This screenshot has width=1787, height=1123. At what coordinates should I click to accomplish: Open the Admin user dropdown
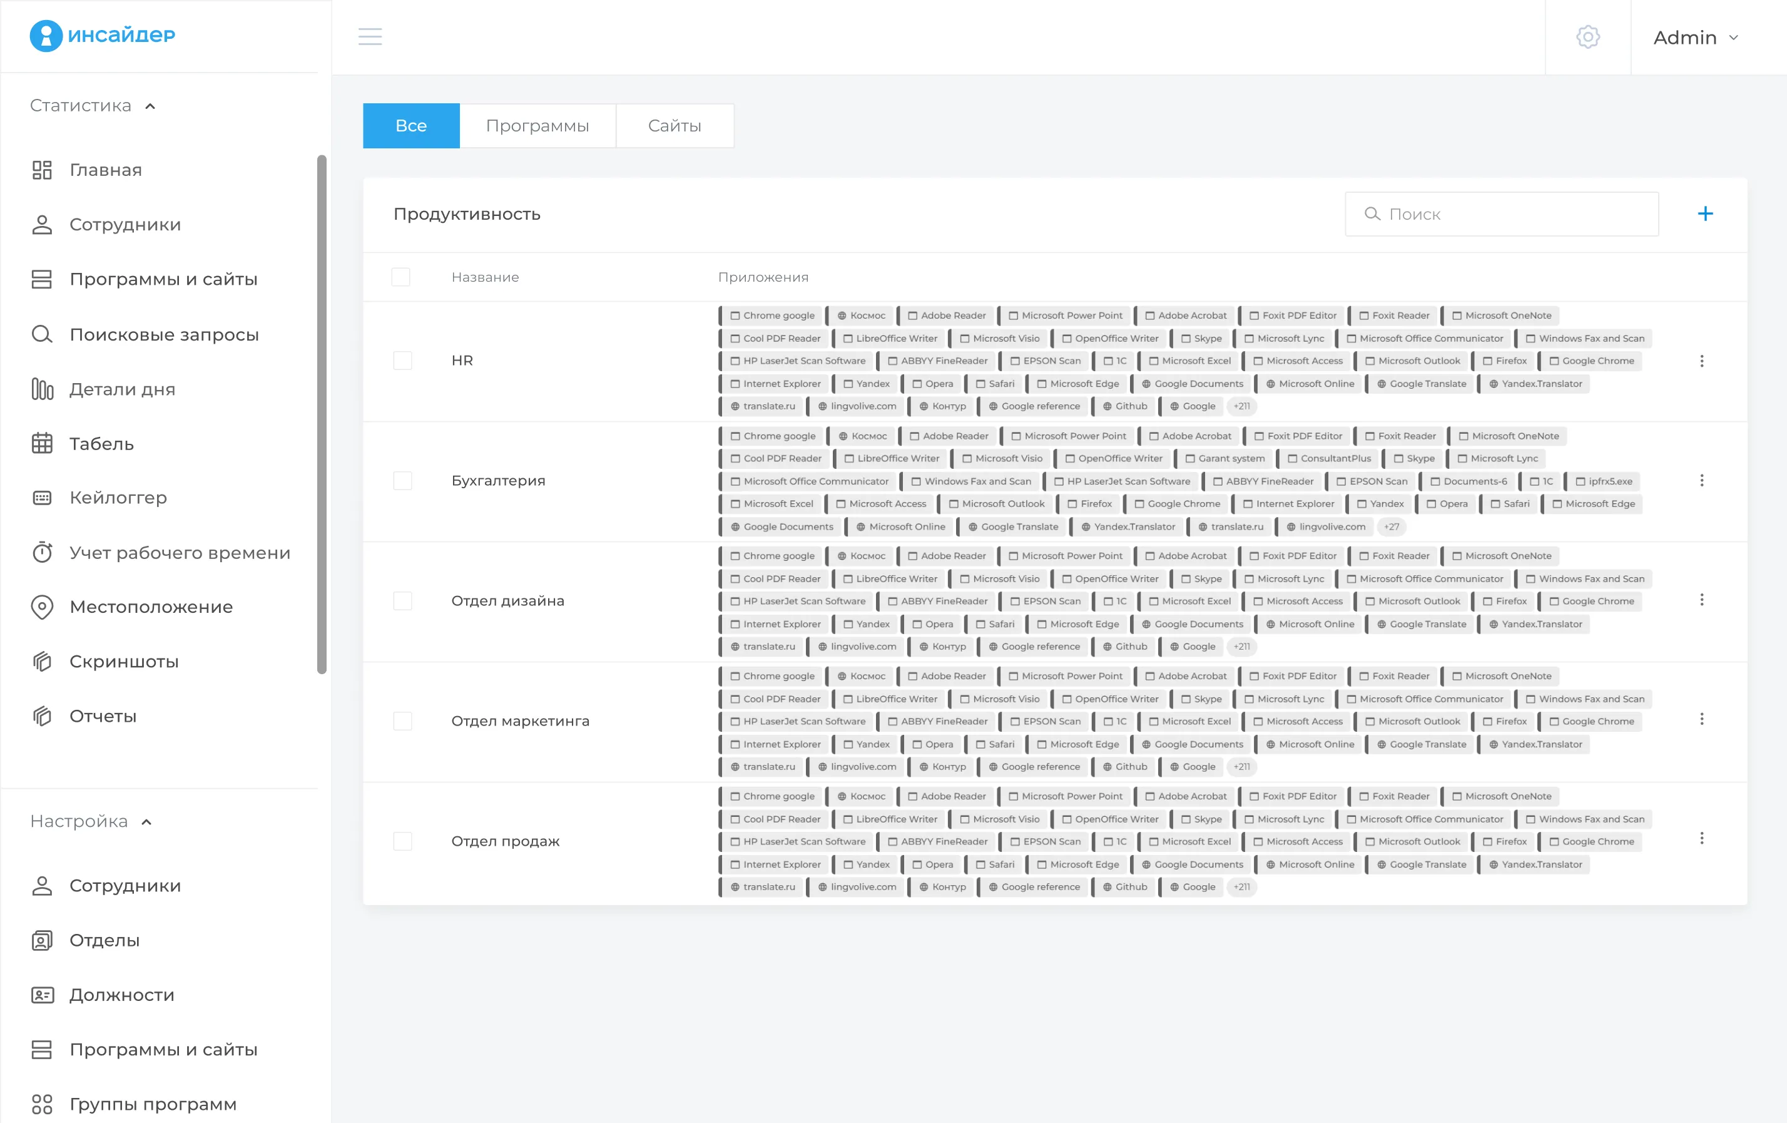(1695, 37)
